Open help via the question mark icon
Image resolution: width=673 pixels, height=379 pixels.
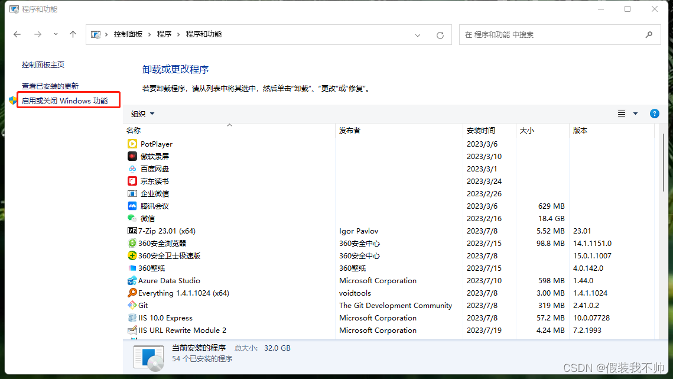click(654, 114)
